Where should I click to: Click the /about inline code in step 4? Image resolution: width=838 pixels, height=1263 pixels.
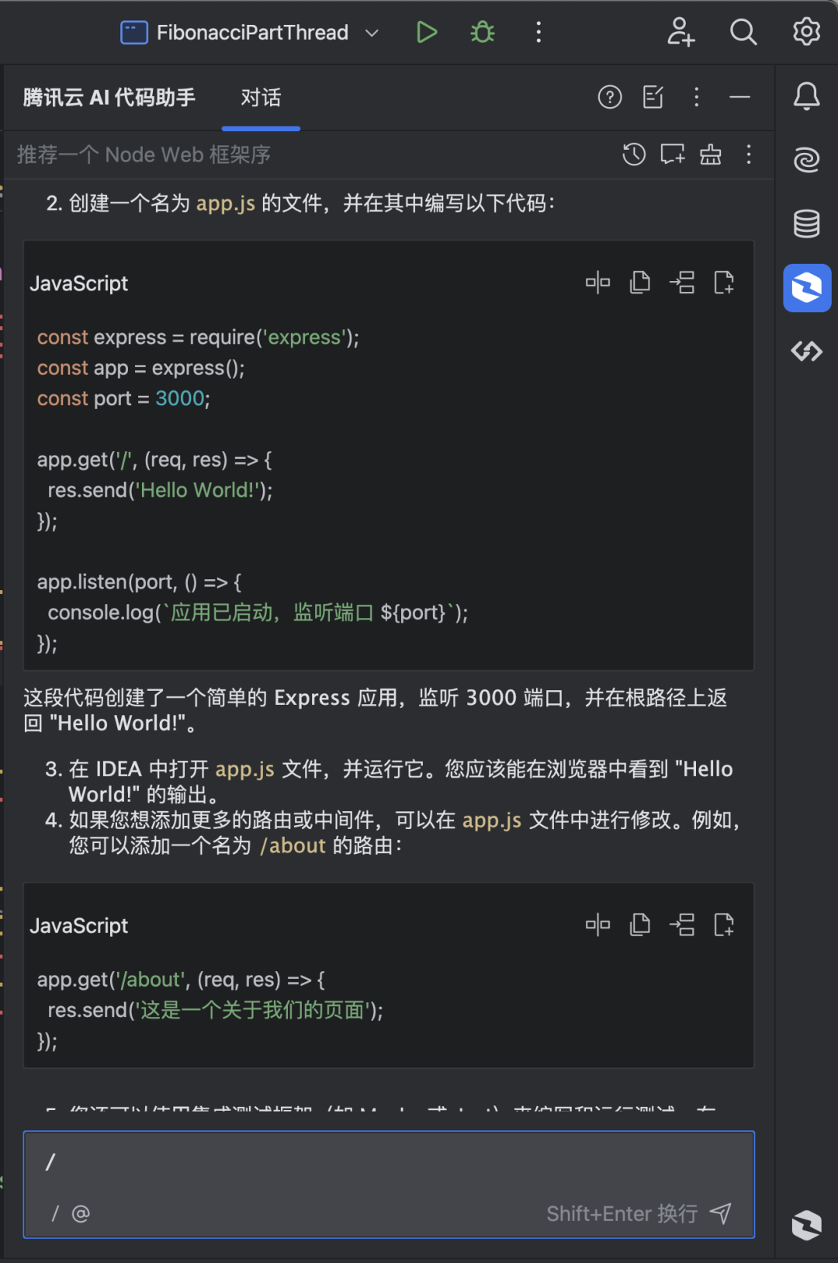293,845
